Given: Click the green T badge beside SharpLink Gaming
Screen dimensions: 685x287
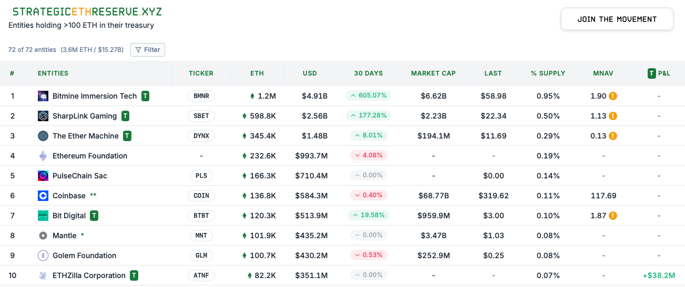Looking at the screenshot, I should [x=125, y=116].
